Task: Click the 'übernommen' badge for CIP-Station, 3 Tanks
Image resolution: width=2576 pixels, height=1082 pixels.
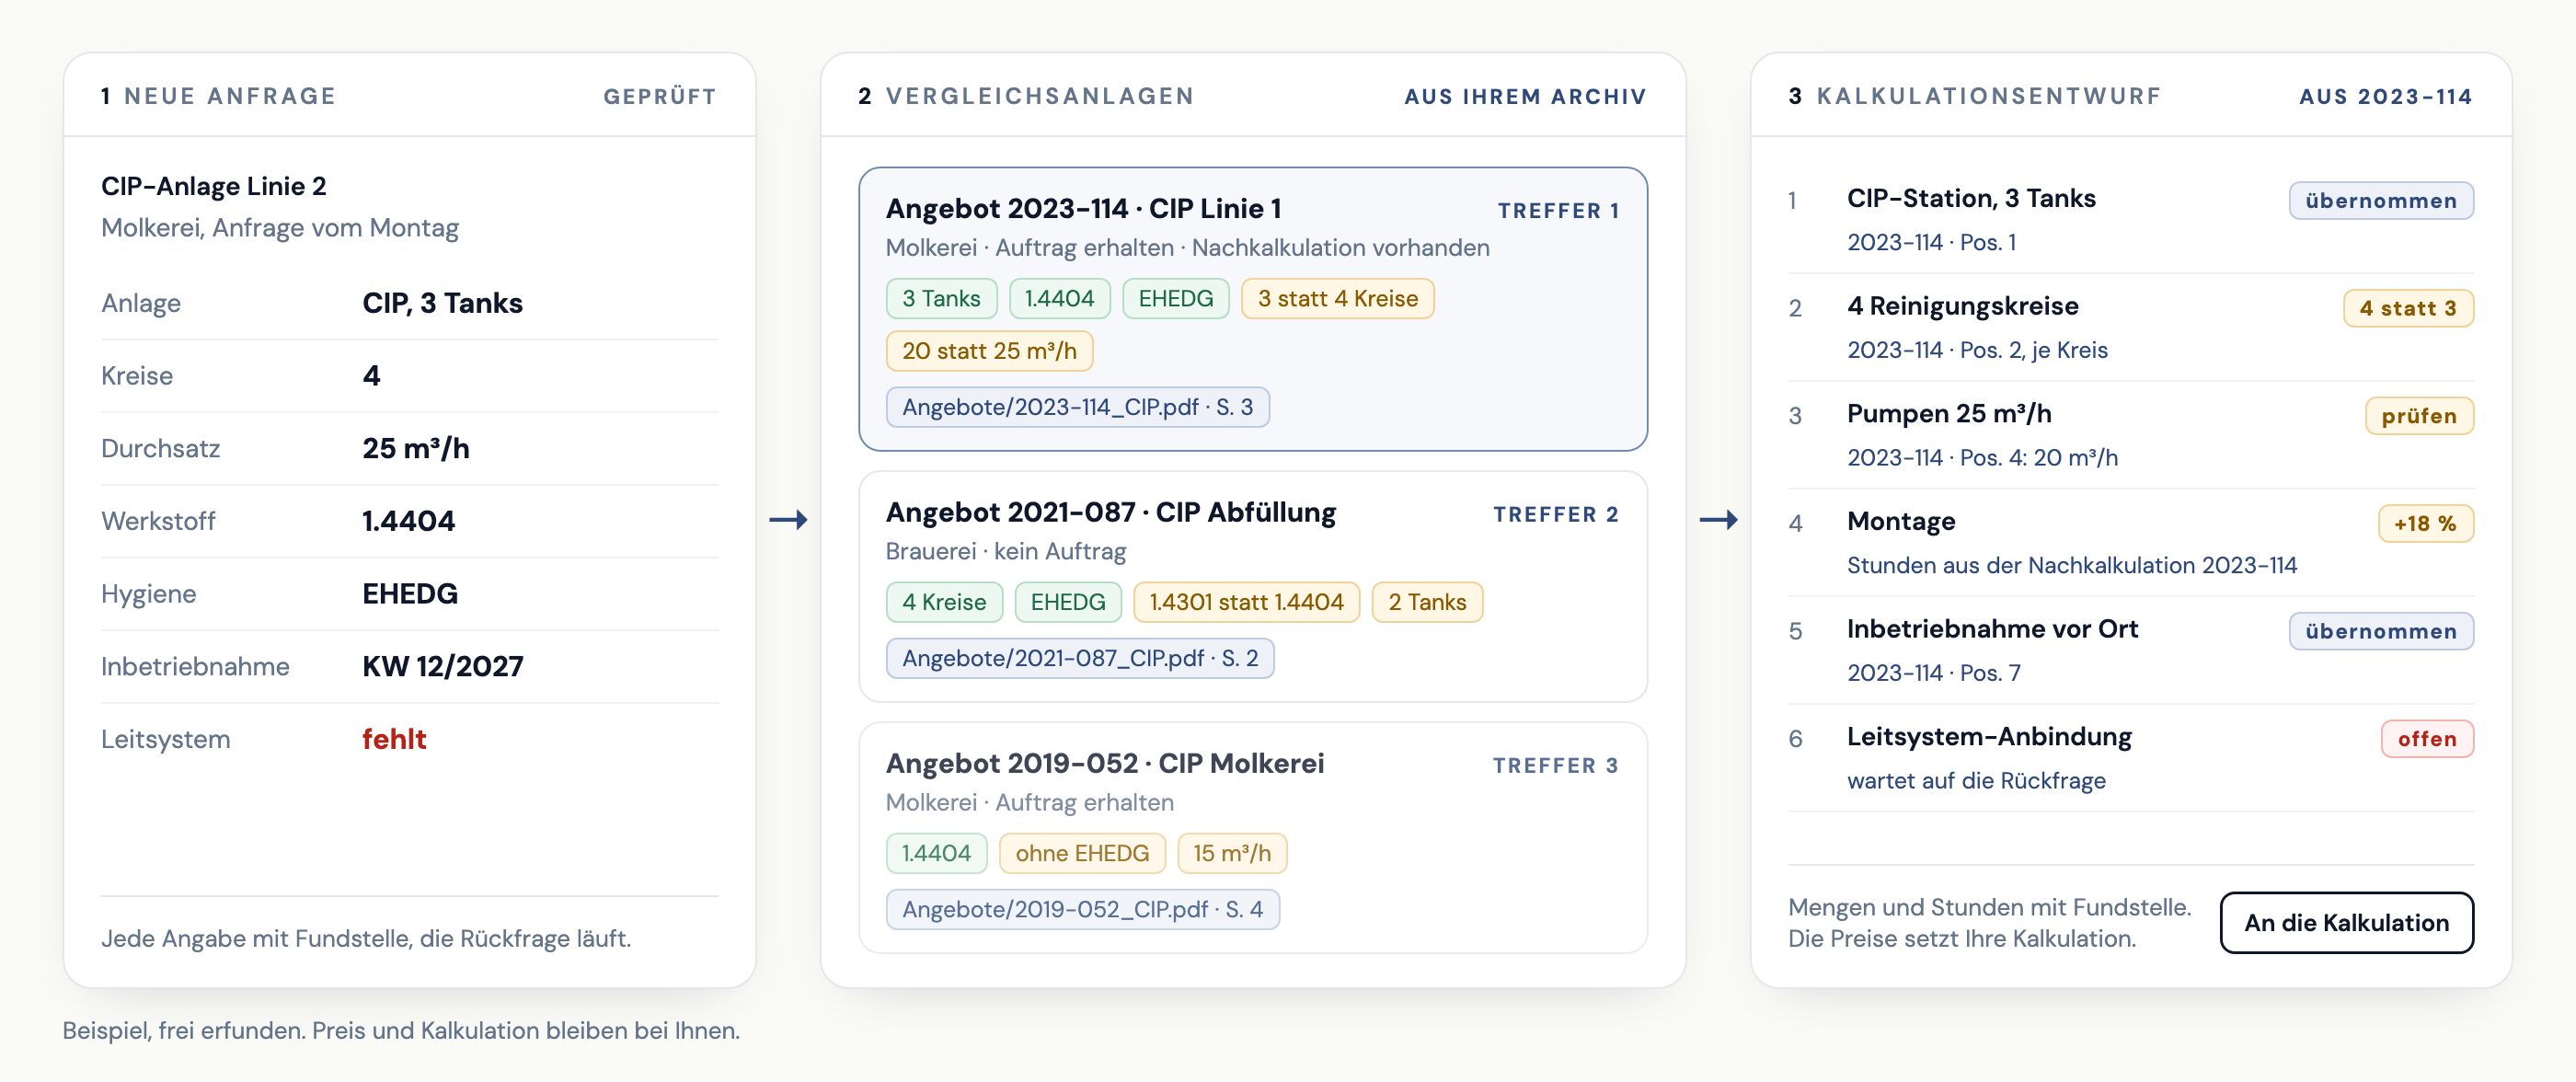Action: 2381,200
